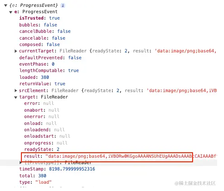Select the result base64 data string
The width and height of the screenshot is (224, 191).
tap(131, 156)
